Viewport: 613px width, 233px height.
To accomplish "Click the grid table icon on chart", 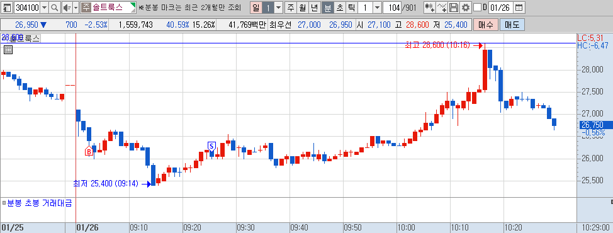I will point(8,50).
